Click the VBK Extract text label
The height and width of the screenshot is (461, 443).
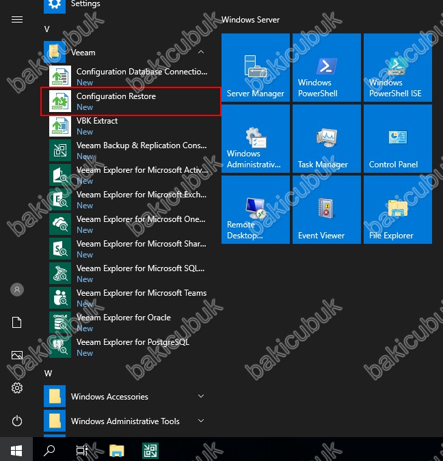(x=97, y=121)
